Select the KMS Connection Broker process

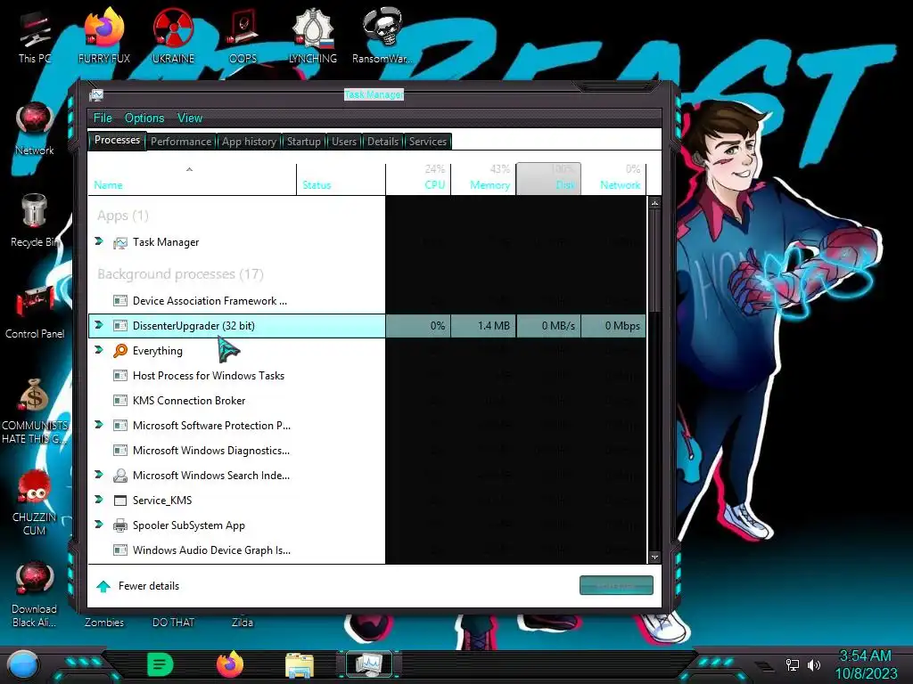(x=366, y=401)
